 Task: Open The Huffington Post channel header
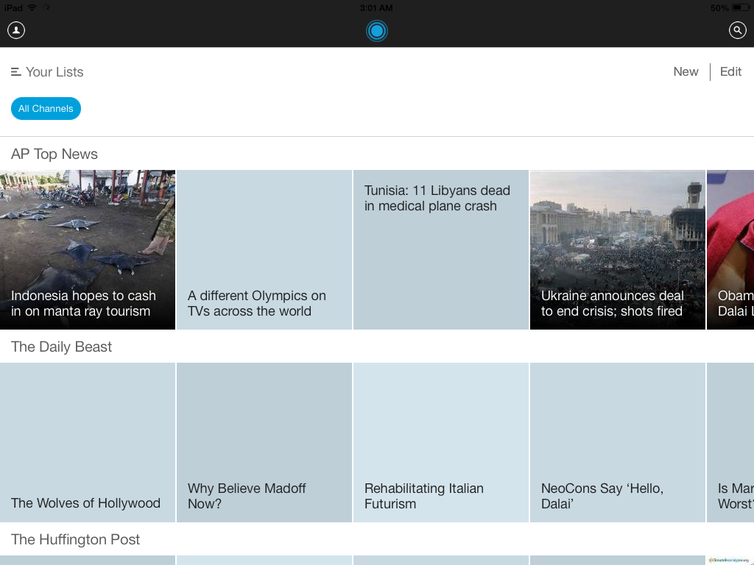(75, 540)
